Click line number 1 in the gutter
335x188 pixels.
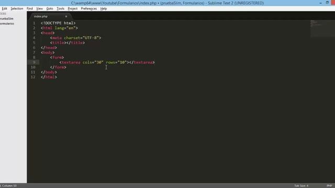coord(34,23)
